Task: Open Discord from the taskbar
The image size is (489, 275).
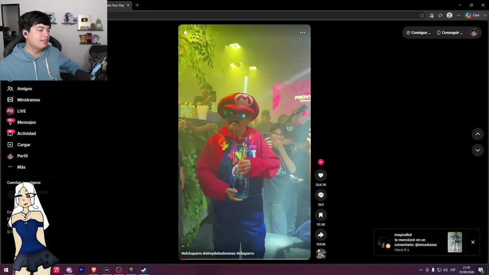Action: (69, 270)
